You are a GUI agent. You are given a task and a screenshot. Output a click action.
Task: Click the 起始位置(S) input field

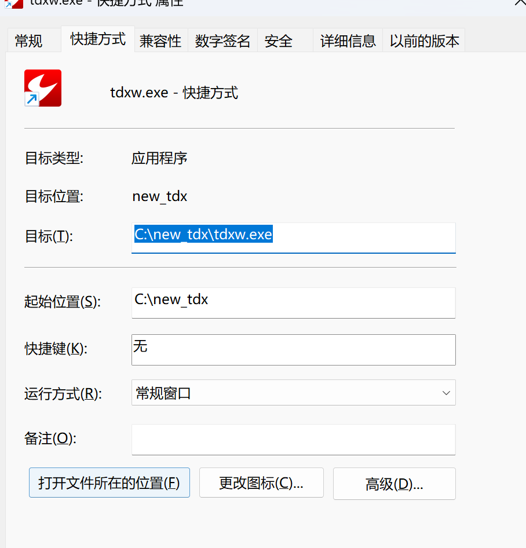[294, 302]
